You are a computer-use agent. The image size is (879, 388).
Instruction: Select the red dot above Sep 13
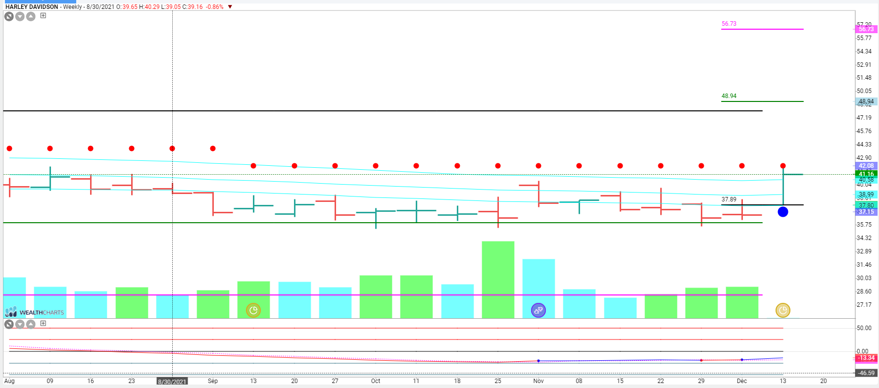click(253, 166)
